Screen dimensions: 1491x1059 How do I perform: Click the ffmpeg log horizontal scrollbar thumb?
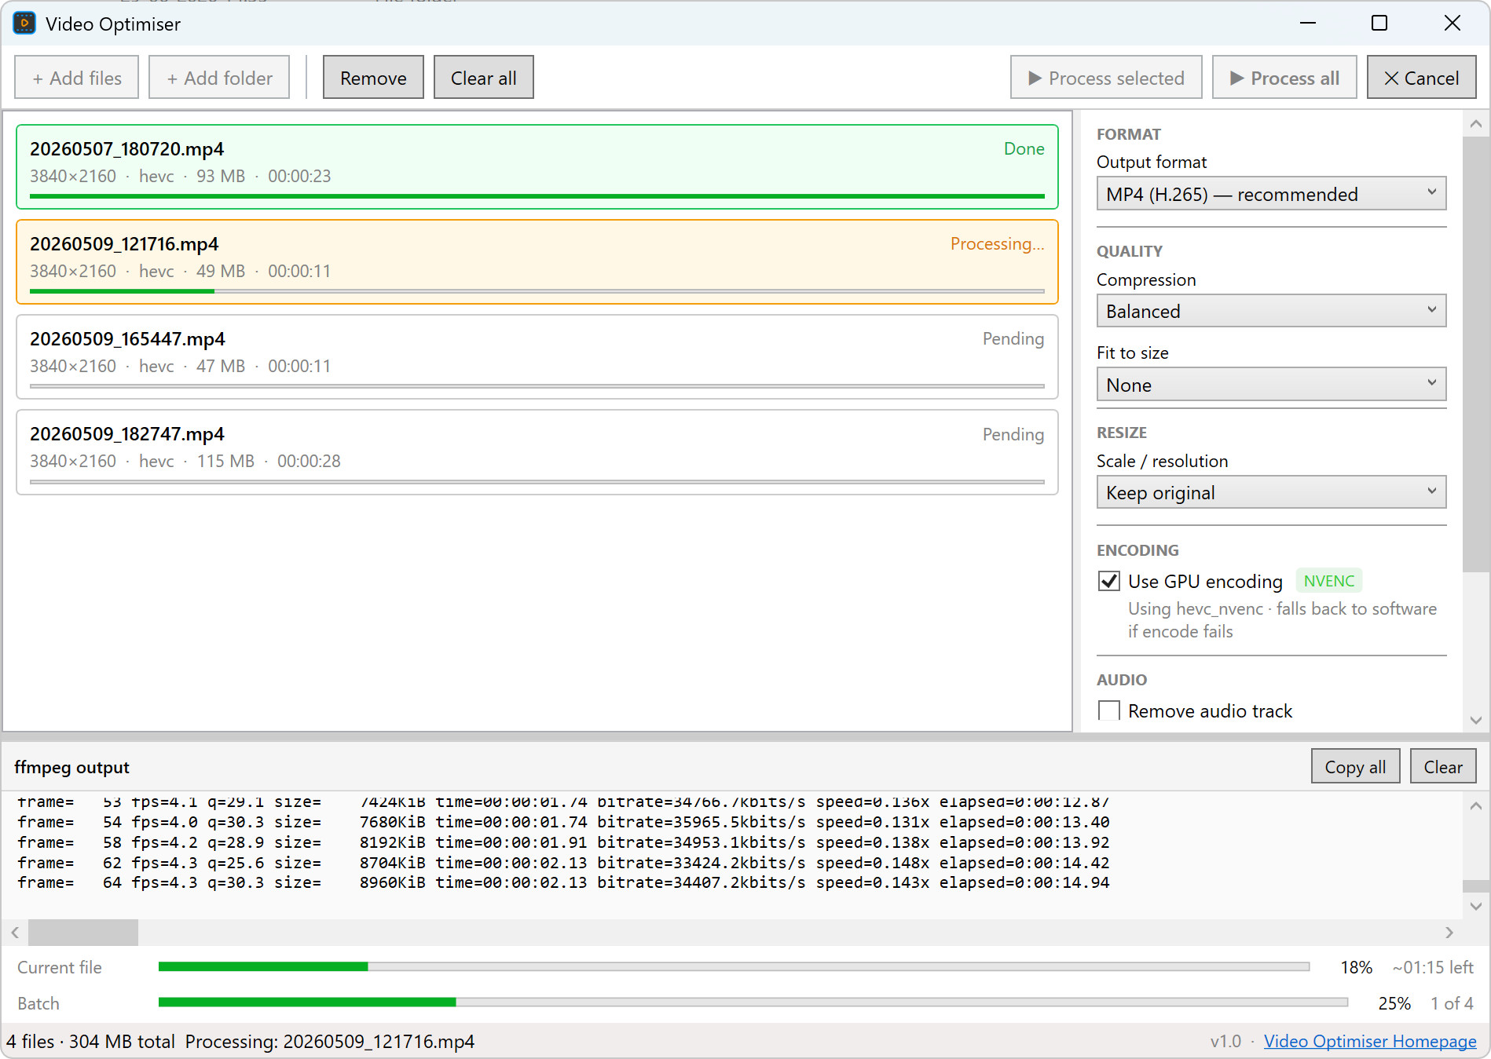click(x=83, y=932)
